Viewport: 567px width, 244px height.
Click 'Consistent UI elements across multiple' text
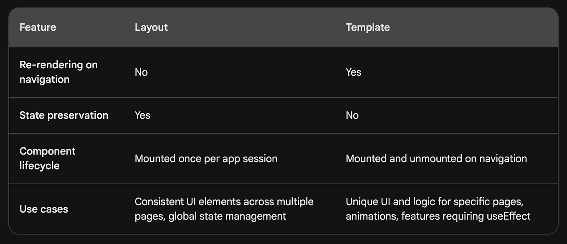point(224,202)
